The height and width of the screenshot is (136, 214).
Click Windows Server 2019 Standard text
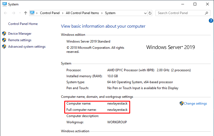pos(88,41)
